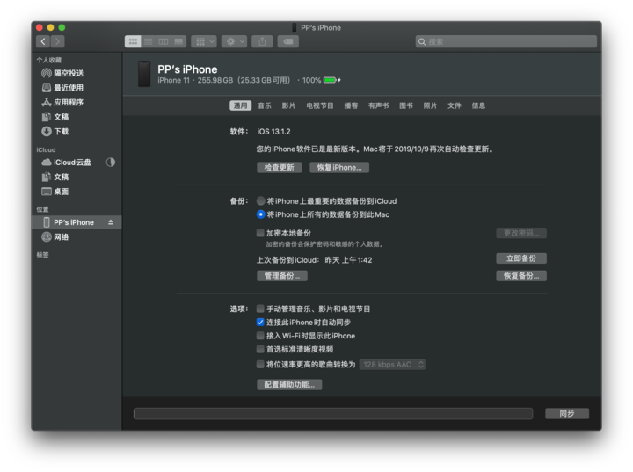Switch to column view in toolbar
The width and height of the screenshot is (633, 472).
click(x=164, y=41)
